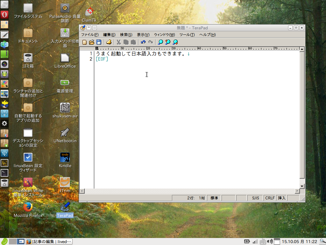Screen dimensions: 326x245
Task: Click the left arrow of horizontal scrollbar
Action: 82,191
